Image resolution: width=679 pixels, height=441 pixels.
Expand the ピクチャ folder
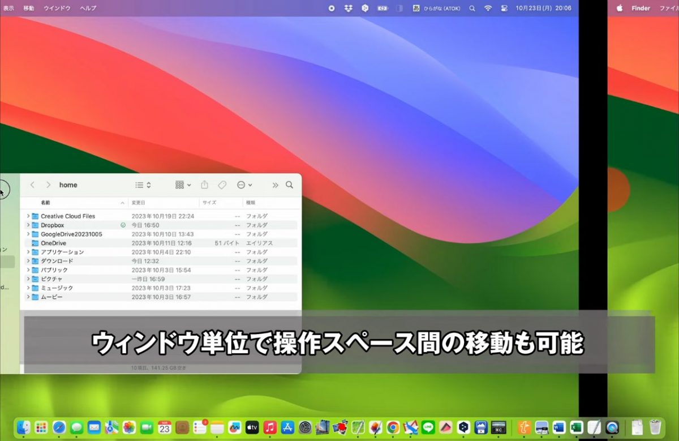coord(28,279)
